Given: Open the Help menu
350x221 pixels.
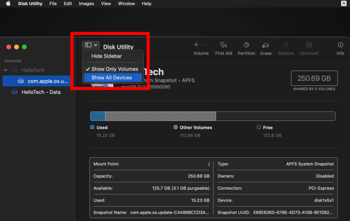Looking at the screenshot, I should pos(147,4).
